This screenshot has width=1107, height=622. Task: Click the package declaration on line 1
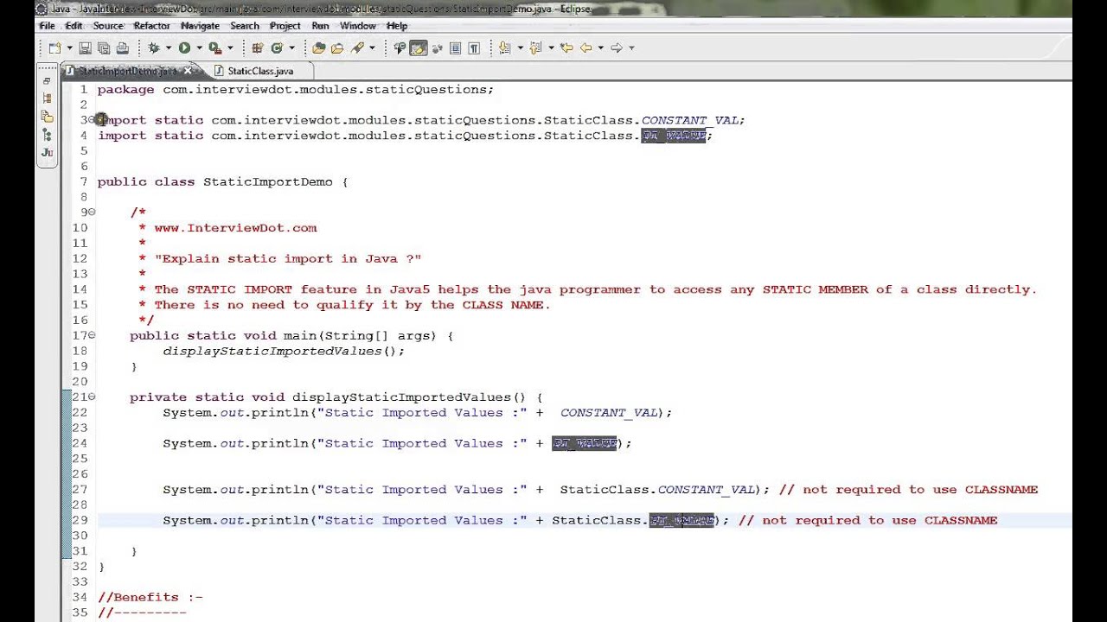(295, 89)
